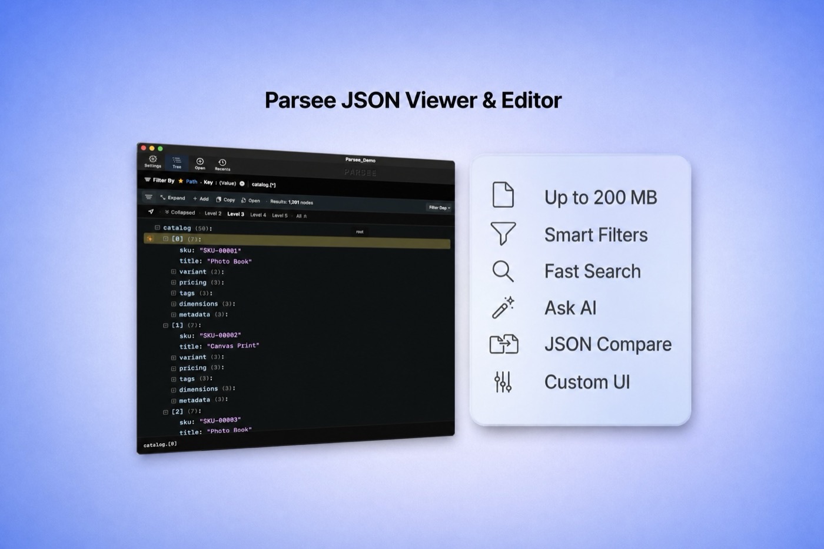Click the navigation arrow icon
824x549 pixels.
pyautogui.click(x=151, y=211)
